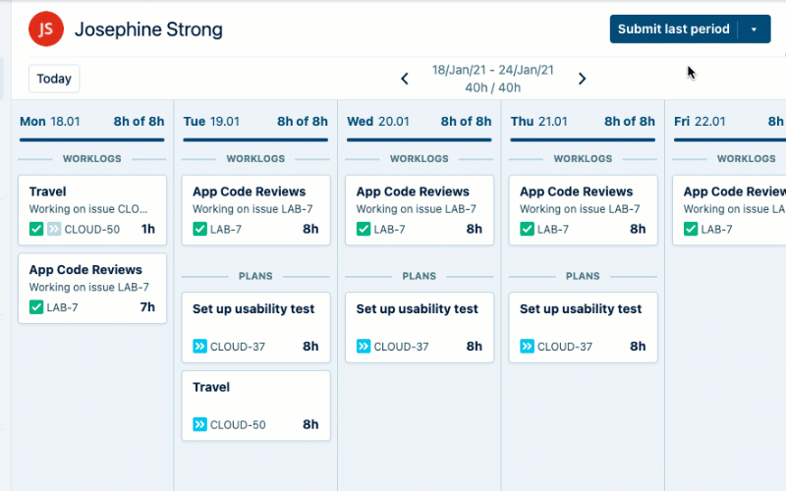Go to the next week with the right arrow
Screen dimensions: 786x491
tap(582, 79)
